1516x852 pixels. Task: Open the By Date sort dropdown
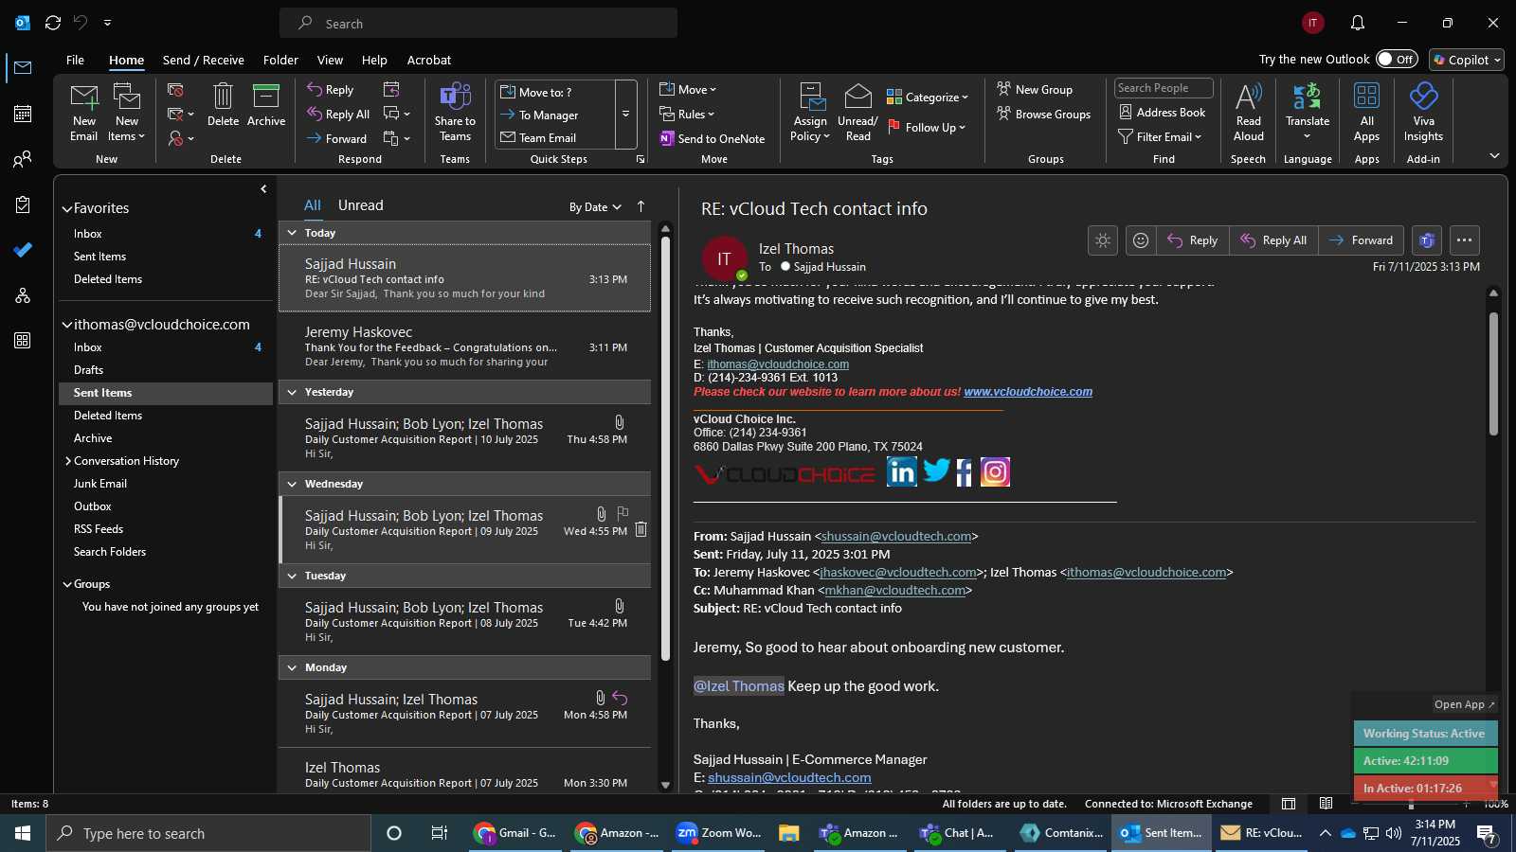pyautogui.click(x=595, y=207)
